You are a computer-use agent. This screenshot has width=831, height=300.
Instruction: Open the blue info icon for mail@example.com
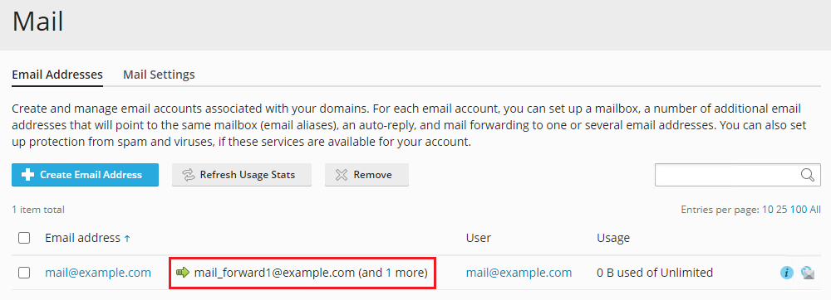786,273
